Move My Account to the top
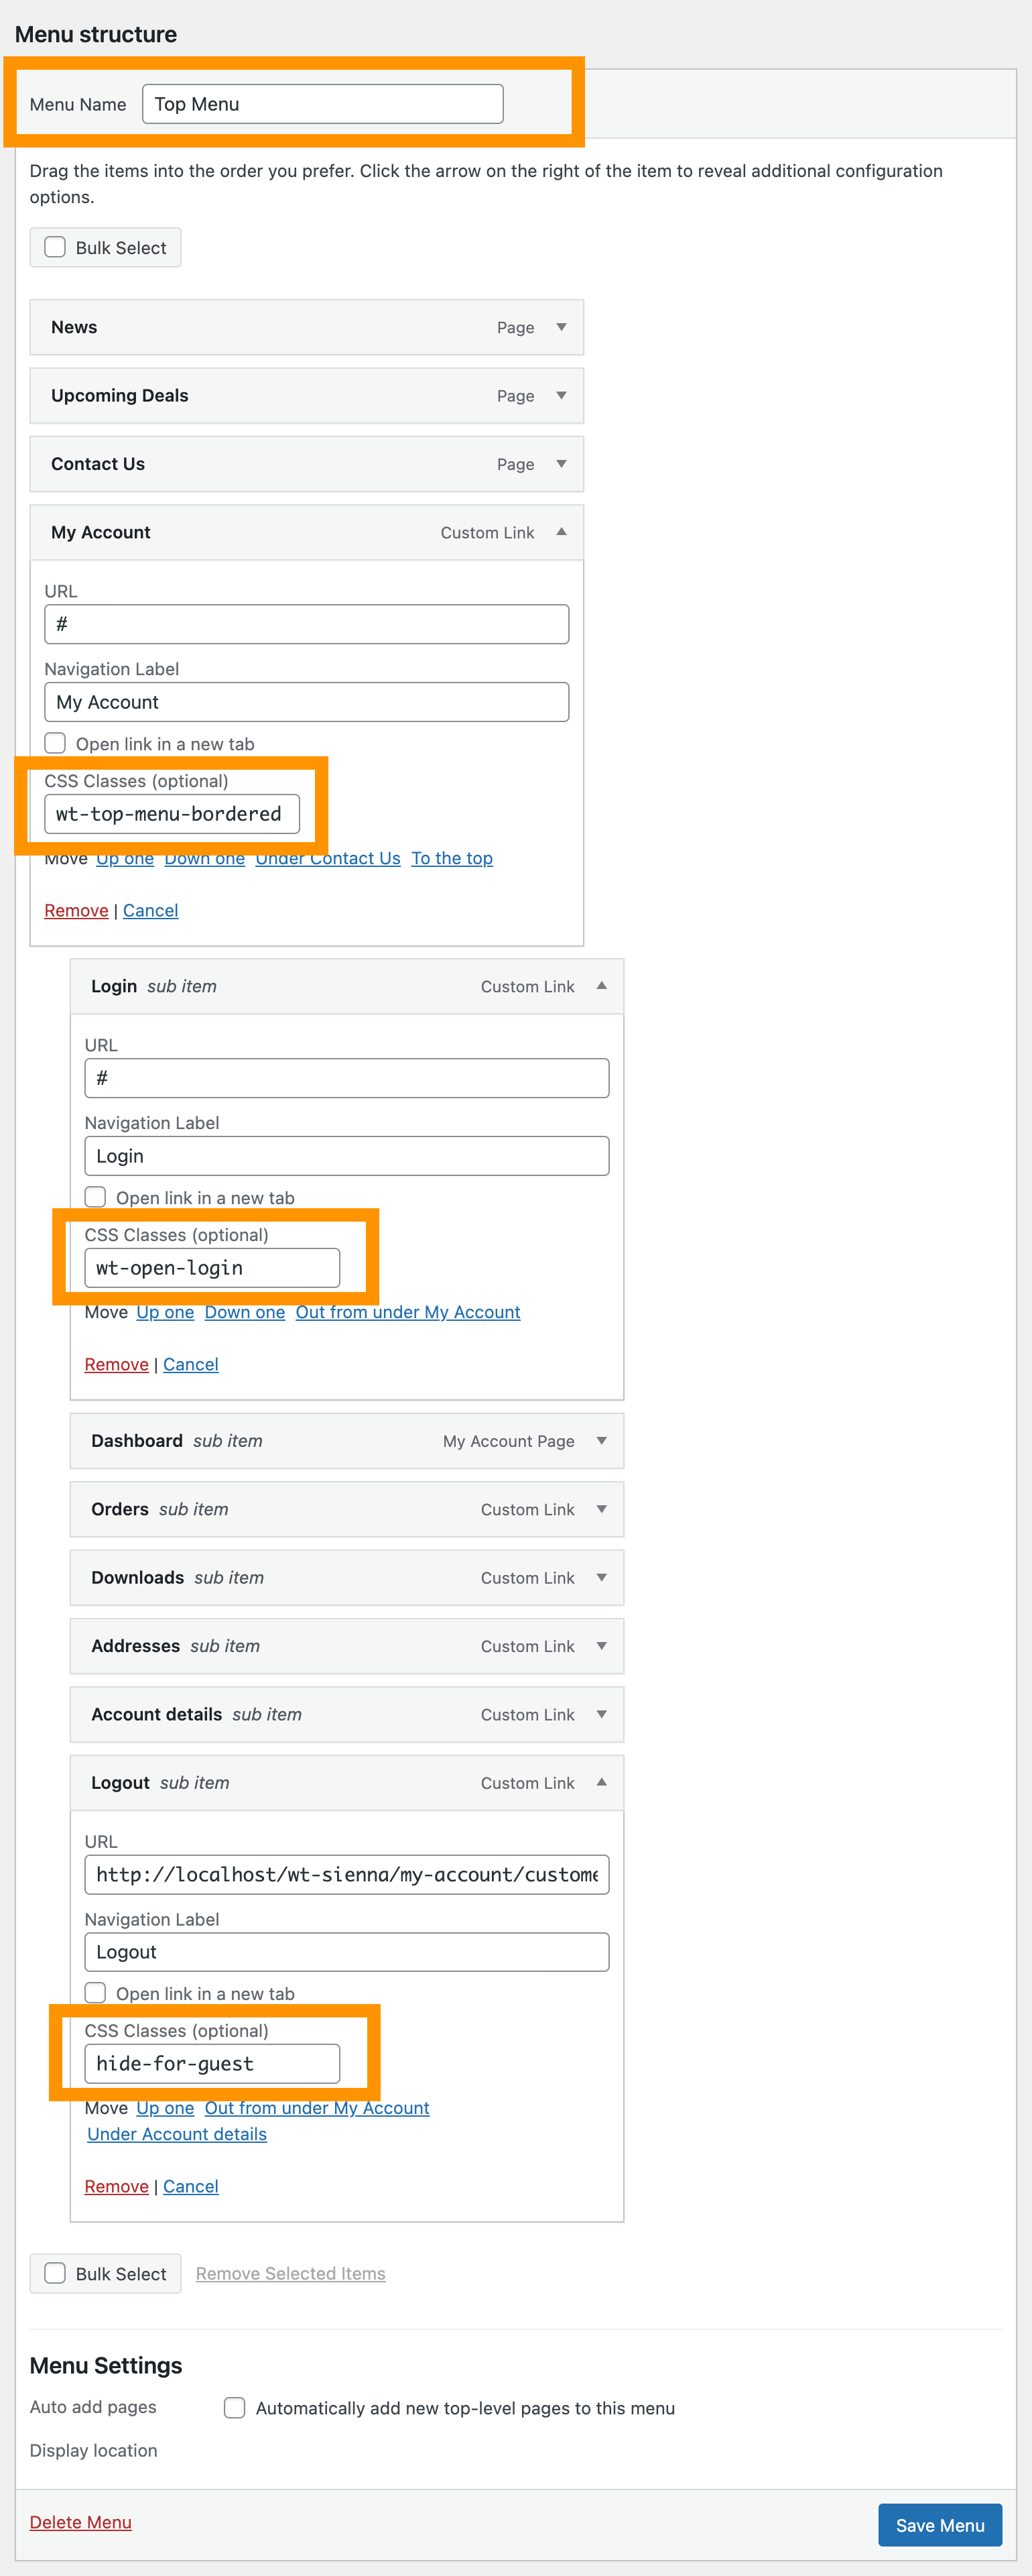The width and height of the screenshot is (1032, 2576). (452, 858)
